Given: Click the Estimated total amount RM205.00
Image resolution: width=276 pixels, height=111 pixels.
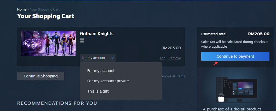Looking at the screenshot, I should click(x=259, y=34).
